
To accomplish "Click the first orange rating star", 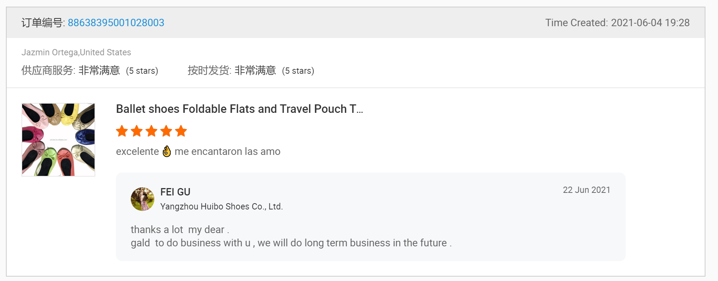I will [122, 131].
